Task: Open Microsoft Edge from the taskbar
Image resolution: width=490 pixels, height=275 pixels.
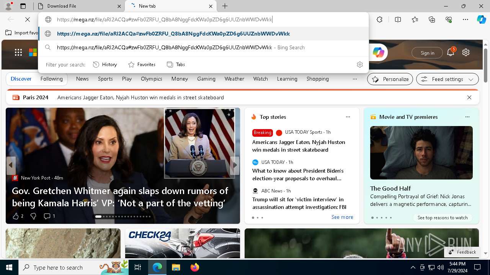Action: click(157, 267)
